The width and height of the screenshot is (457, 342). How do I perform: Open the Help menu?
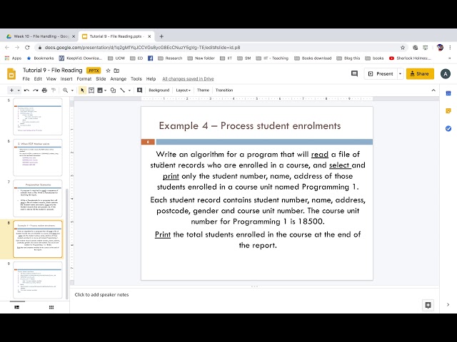click(x=151, y=79)
